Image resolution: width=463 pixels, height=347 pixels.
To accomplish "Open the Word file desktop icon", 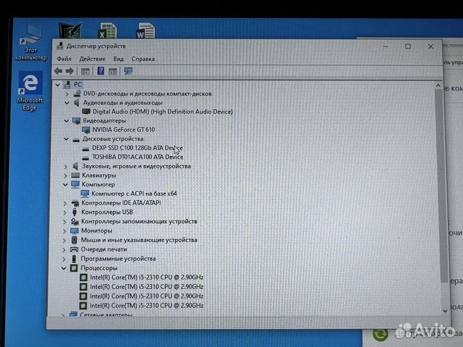I will (x=145, y=31).
